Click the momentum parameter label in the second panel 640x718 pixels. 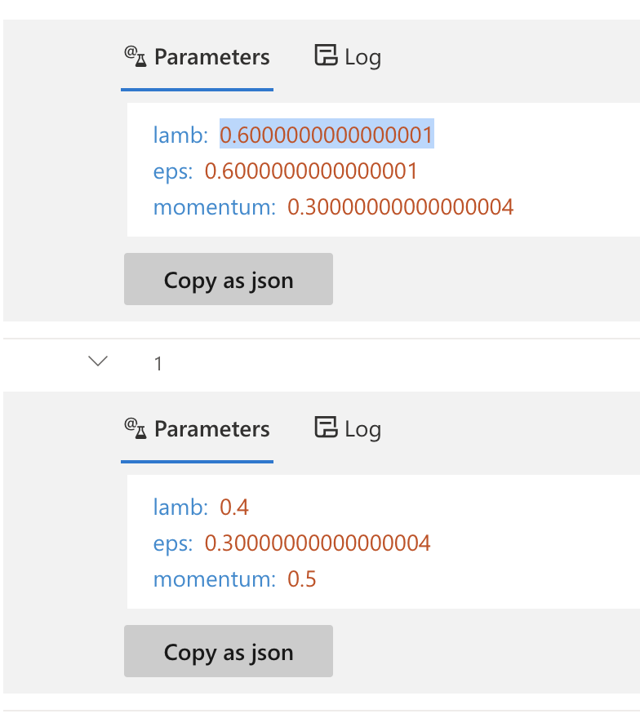[215, 578]
